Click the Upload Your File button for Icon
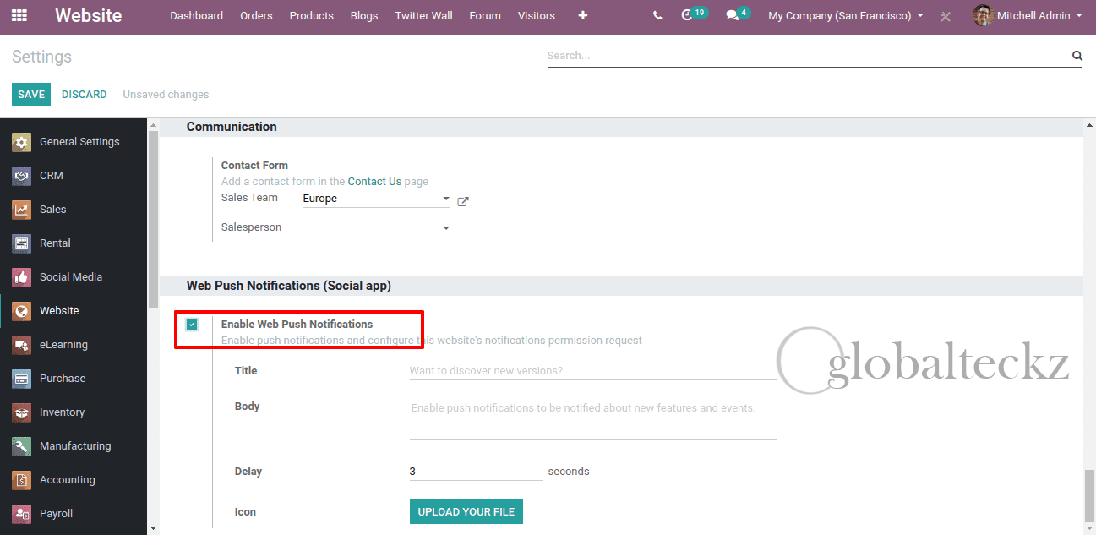This screenshot has width=1096, height=535. (x=466, y=511)
